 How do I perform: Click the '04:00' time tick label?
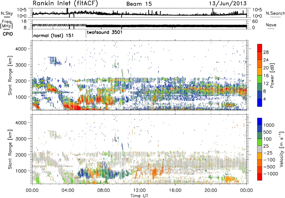(68, 190)
